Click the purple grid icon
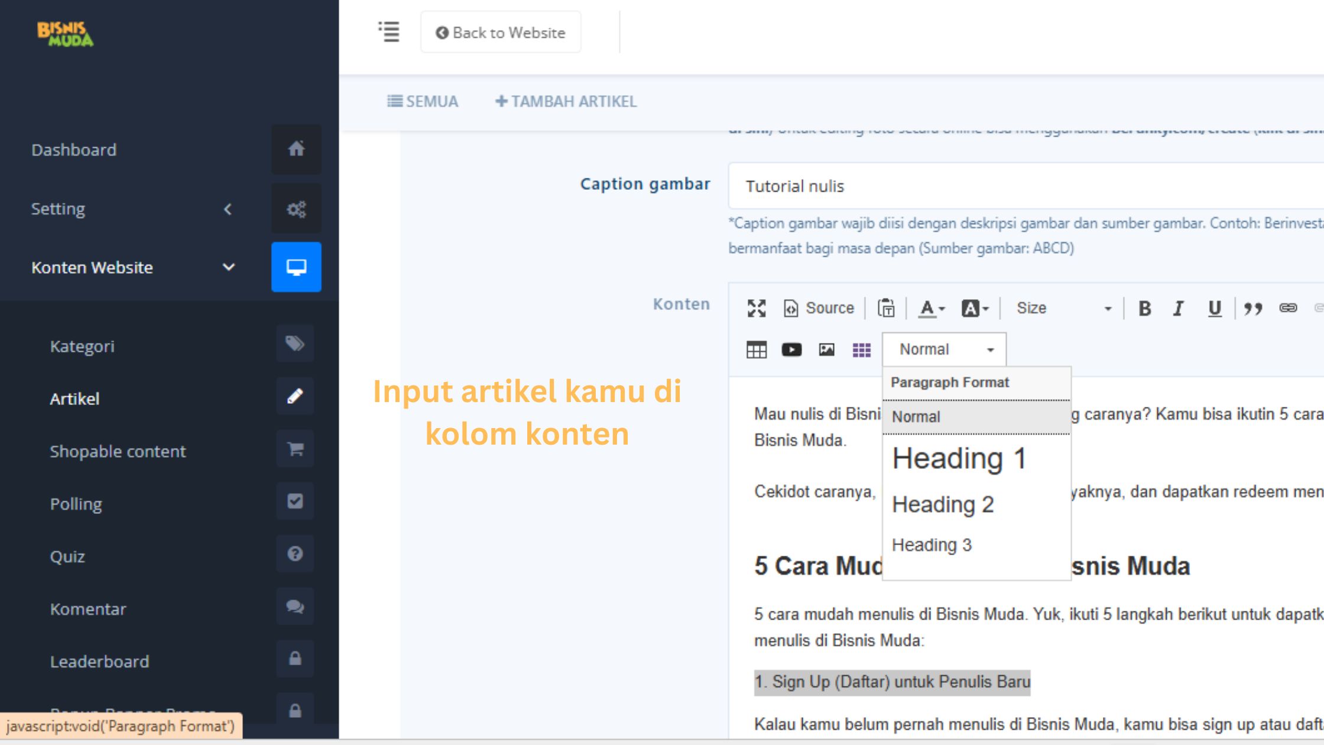The width and height of the screenshot is (1324, 745). 862,350
